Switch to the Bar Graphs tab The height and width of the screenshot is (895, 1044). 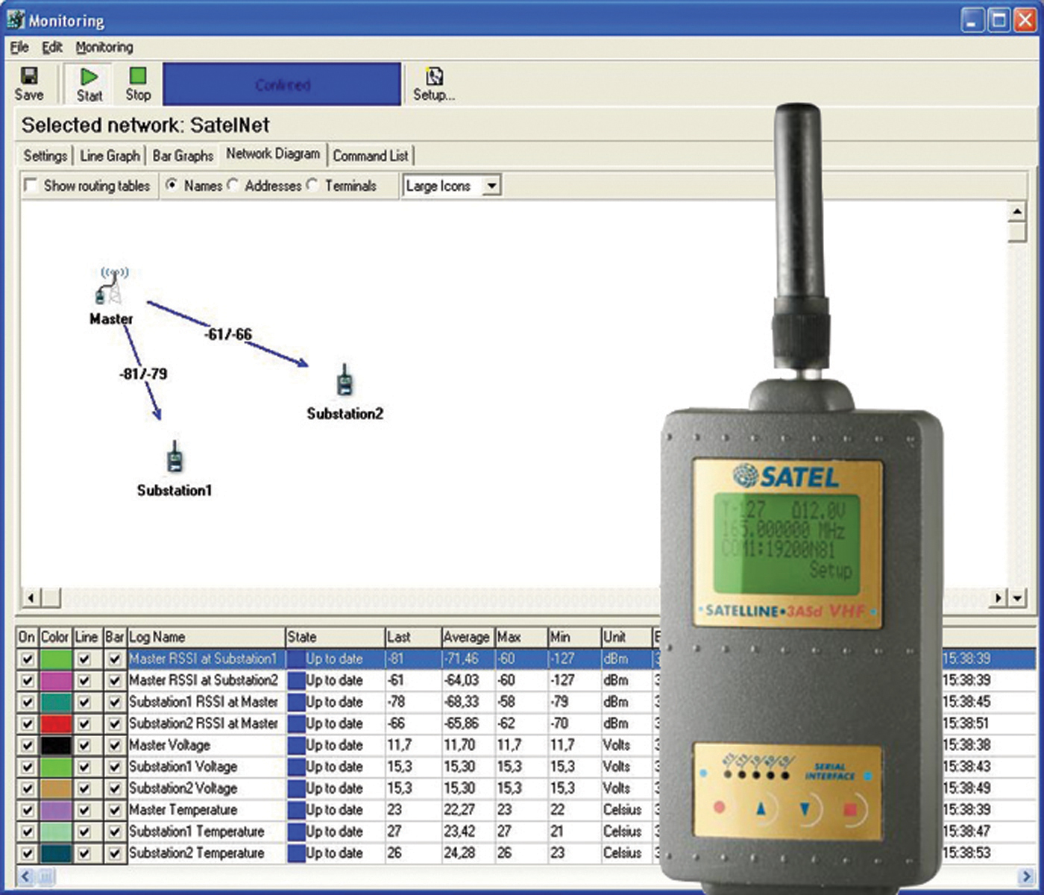click(183, 156)
